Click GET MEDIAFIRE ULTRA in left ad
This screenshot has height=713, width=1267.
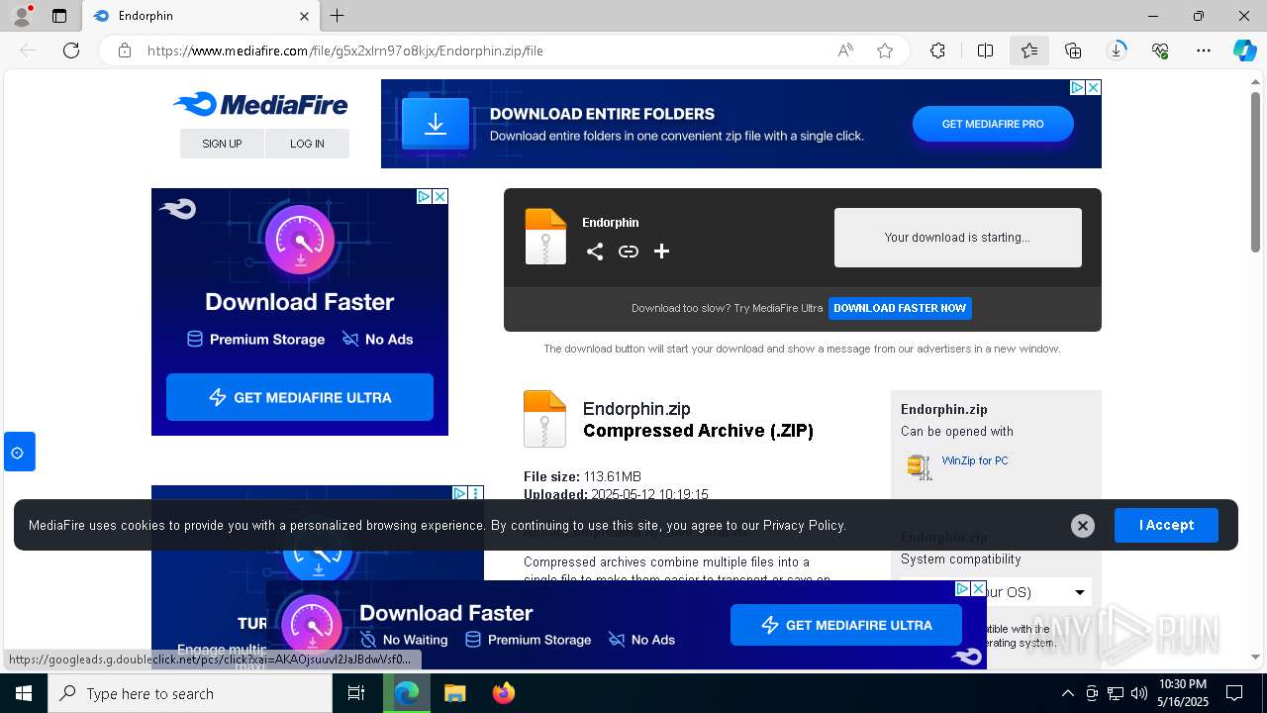(x=300, y=397)
